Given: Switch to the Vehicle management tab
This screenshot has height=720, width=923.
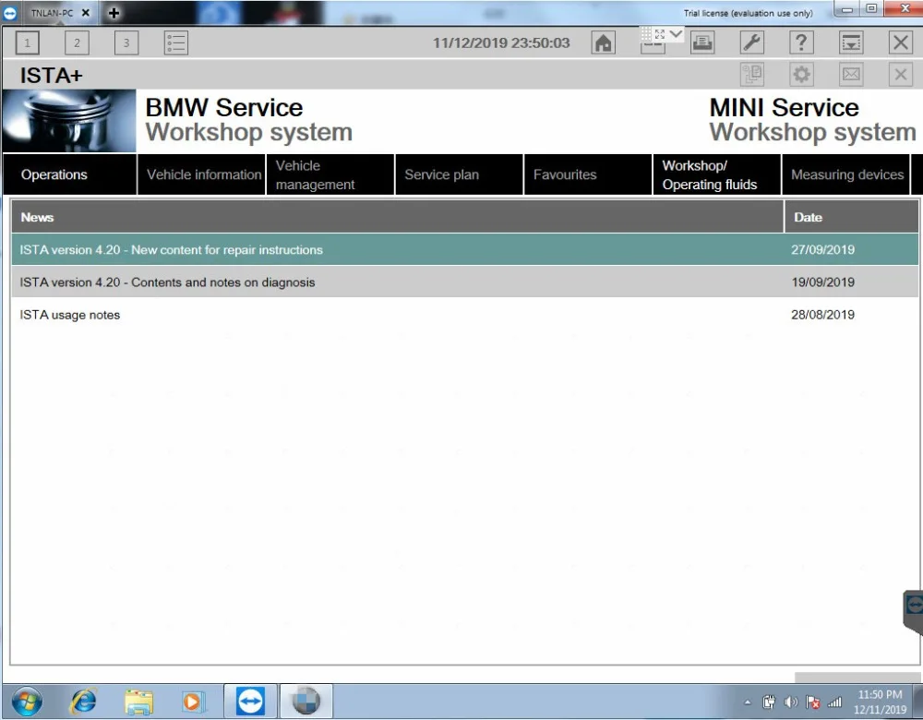Looking at the screenshot, I should pyautogui.click(x=330, y=174).
